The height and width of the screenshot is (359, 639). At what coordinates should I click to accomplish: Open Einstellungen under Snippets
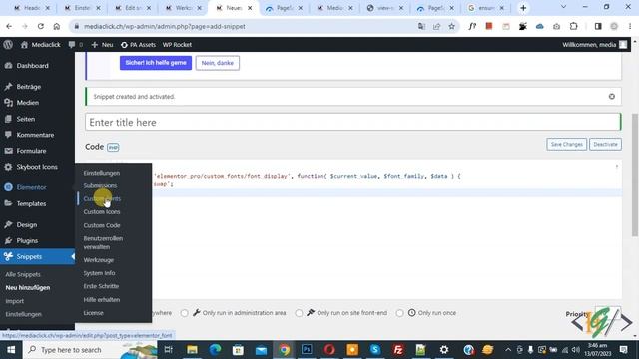tap(24, 314)
